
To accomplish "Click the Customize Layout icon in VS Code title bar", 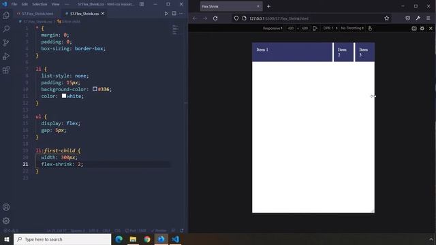I will tap(142, 4).
